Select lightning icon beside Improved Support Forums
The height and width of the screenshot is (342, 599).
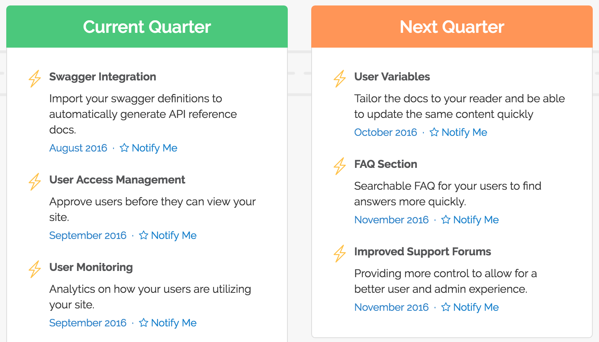[x=340, y=253]
